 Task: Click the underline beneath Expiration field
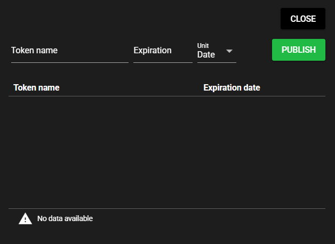[163, 62]
